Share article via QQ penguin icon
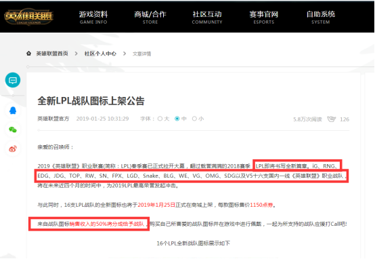The image size is (375, 259). pyautogui.click(x=13, y=111)
